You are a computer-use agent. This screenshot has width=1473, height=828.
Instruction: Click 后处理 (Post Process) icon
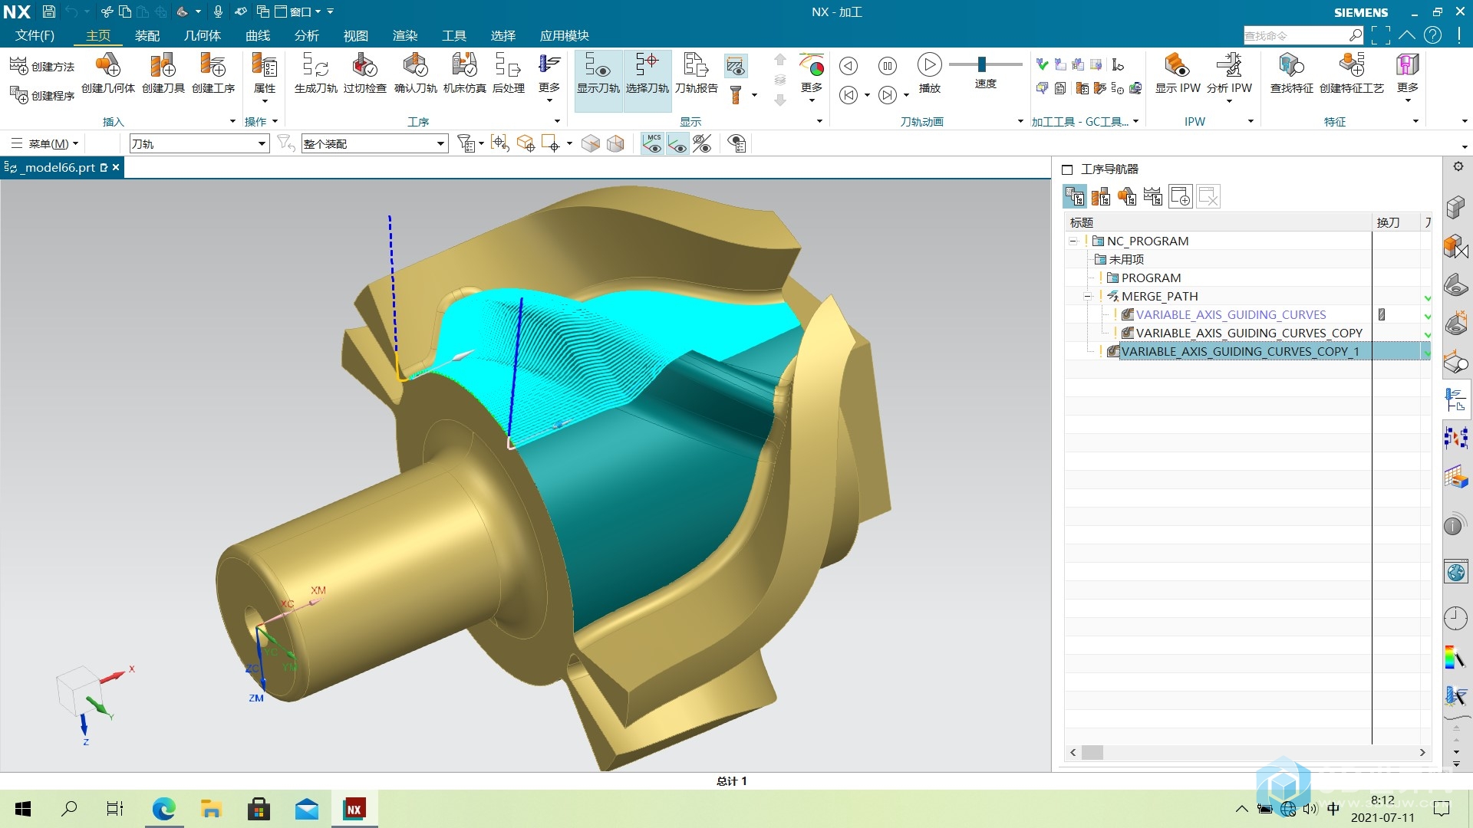509,74
